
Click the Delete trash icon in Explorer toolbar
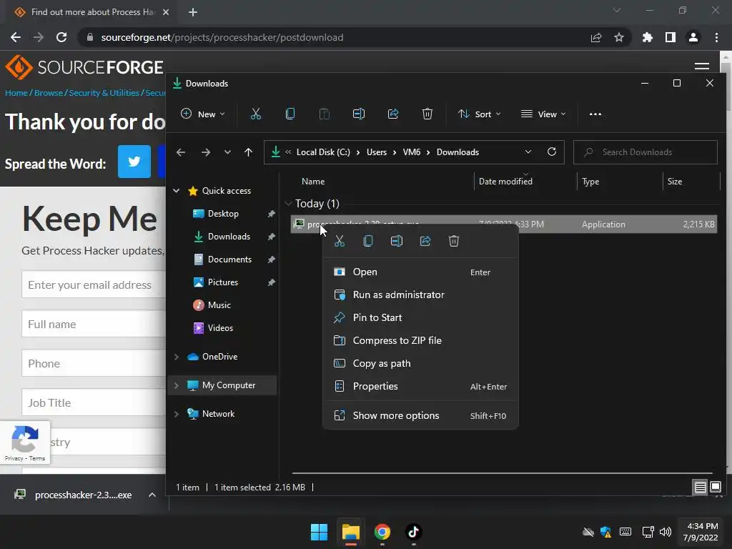click(x=427, y=114)
